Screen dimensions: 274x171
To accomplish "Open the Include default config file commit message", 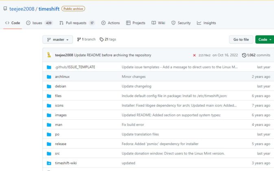I will (x=174, y=96).
